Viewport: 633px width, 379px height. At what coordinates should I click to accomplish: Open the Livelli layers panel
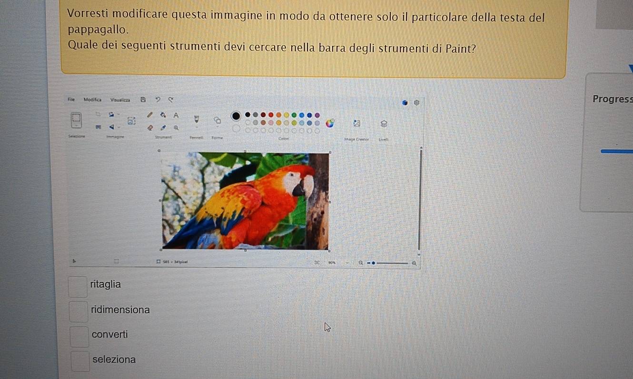383,123
